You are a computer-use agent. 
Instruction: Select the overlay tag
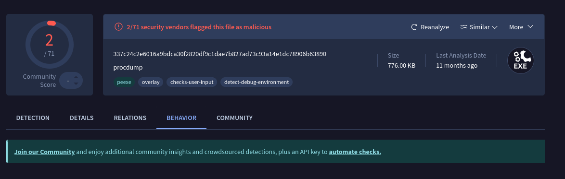[151, 83]
